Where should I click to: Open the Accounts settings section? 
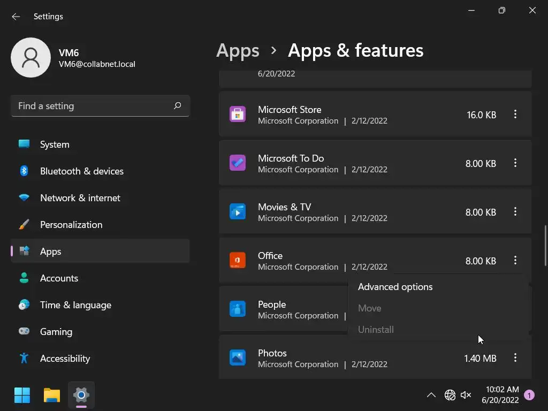click(x=59, y=278)
